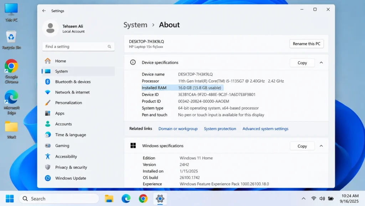Select the Installed RAM row
Image resolution: width=365 pixels, height=206 pixels.
pos(182,87)
